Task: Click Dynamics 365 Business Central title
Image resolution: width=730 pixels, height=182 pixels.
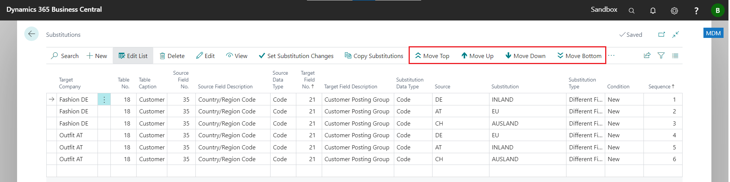Action: click(x=54, y=9)
